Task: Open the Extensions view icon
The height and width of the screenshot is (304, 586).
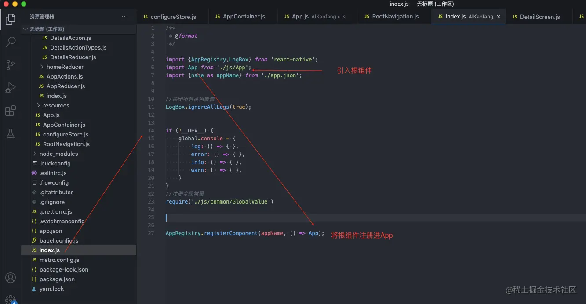Action: 11,111
